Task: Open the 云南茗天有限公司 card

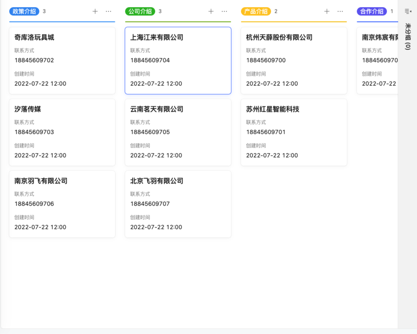Action: 178,132
